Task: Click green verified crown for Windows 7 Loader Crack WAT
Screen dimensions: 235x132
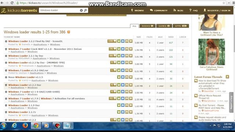Action: coord(119,49)
